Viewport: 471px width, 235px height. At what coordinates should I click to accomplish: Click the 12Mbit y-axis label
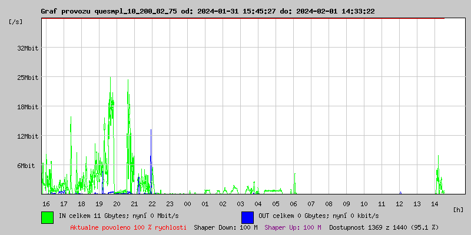tap(28, 136)
